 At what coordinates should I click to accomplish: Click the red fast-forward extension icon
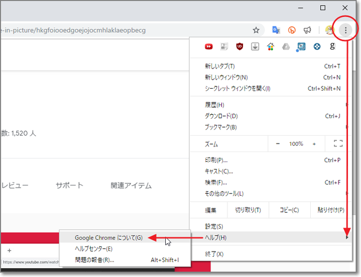(x=209, y=47)
